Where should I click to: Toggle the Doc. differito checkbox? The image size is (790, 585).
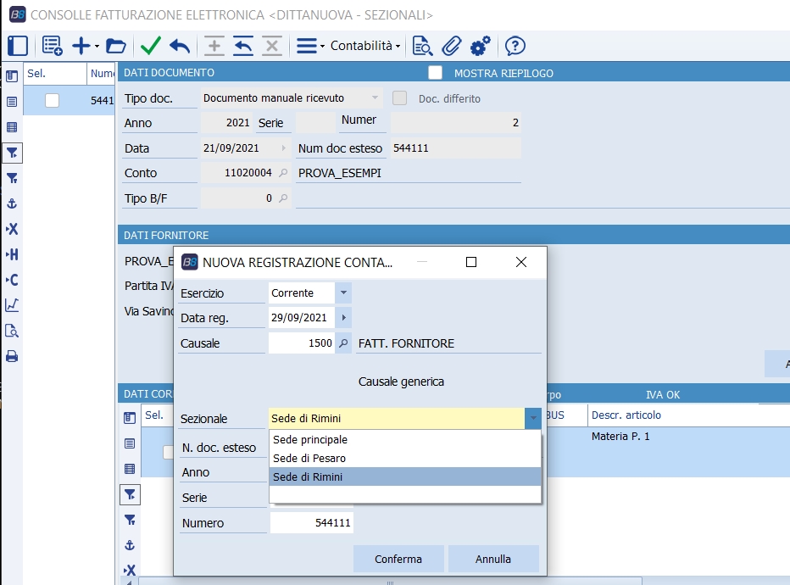(400, 98)
